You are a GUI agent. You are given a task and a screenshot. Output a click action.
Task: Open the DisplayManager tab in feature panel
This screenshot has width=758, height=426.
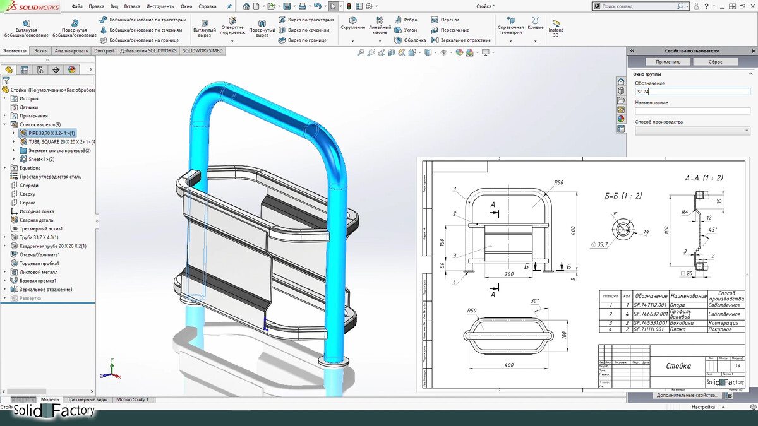pos(72,70)
